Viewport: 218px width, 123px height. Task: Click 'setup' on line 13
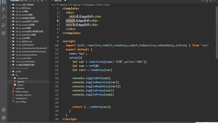click(73, 58)
